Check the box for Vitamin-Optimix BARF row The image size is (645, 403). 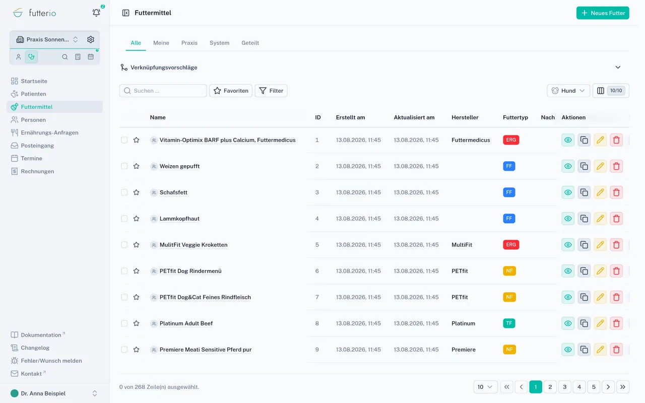pyautogui.click(x=124, y=140)
